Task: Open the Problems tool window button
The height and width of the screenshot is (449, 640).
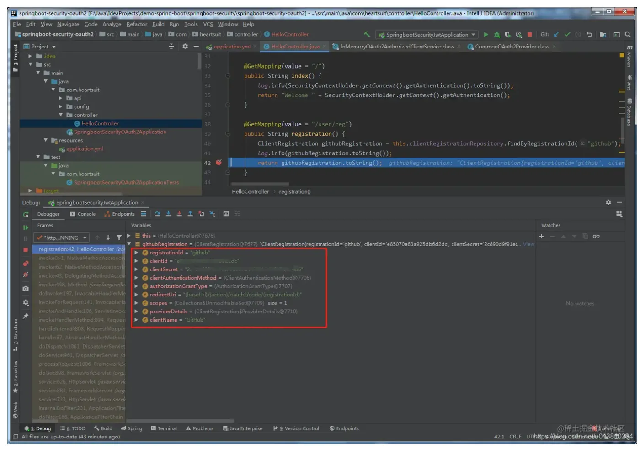Action: [199, 428]
